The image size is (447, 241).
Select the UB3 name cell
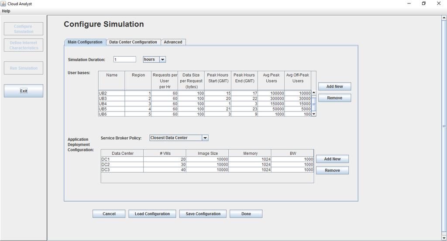point(111,98)
